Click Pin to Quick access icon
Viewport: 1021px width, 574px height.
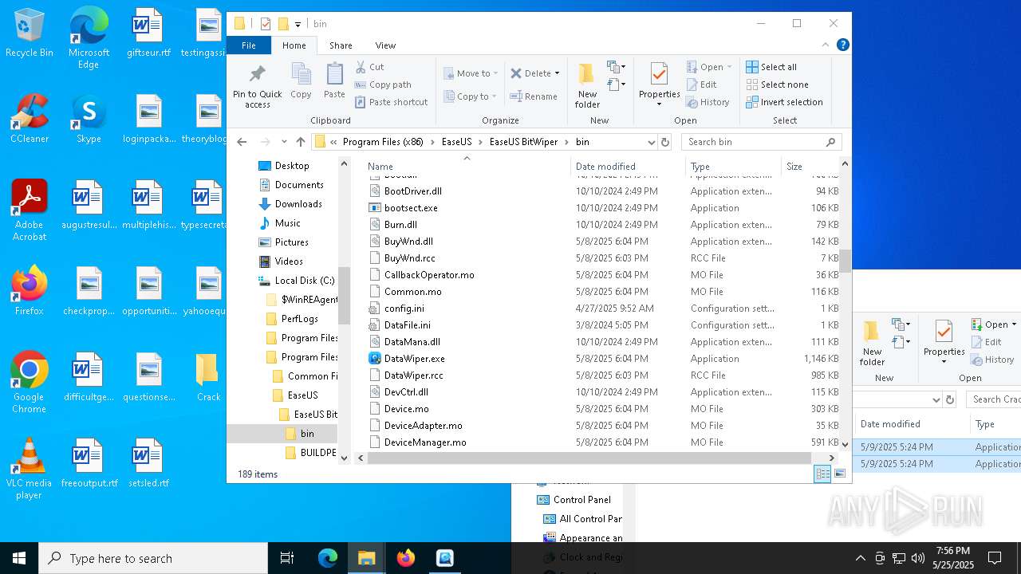257,86
